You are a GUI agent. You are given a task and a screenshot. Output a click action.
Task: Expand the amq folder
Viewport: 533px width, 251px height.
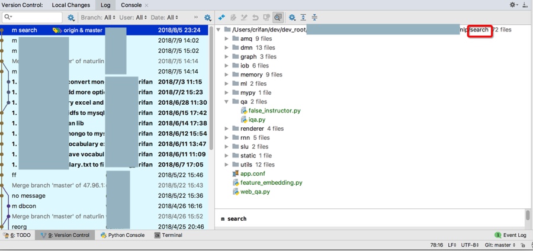[227, 38]
